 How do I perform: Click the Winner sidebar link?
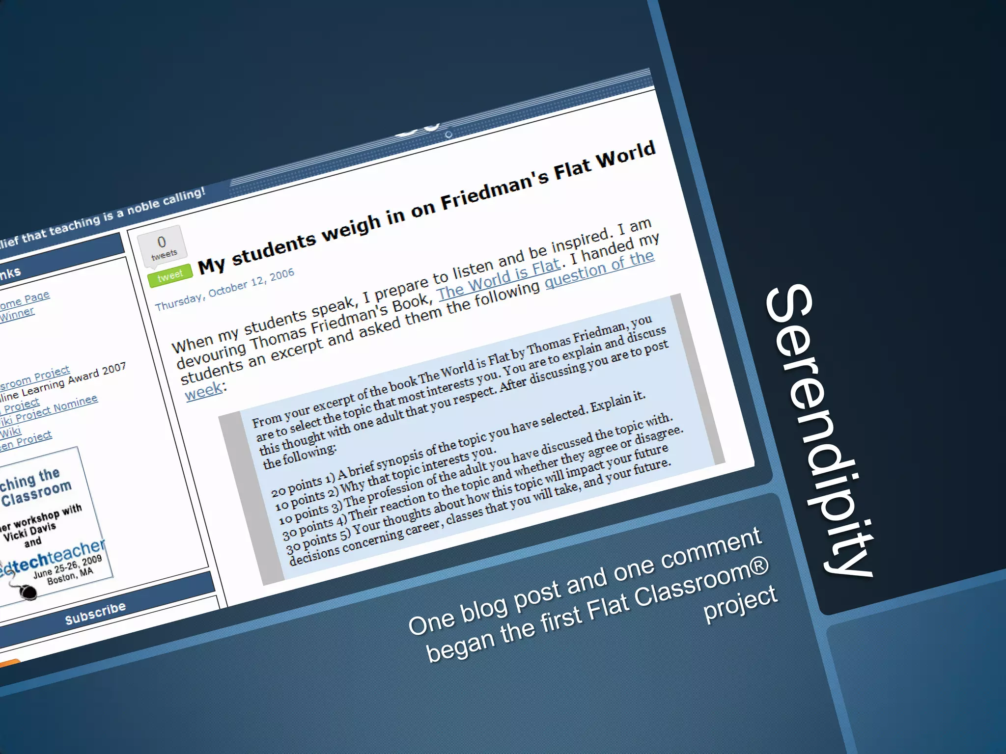point(17,315)
